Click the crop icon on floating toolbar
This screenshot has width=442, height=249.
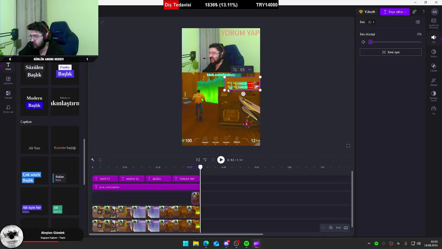click(x=235, y=70)
